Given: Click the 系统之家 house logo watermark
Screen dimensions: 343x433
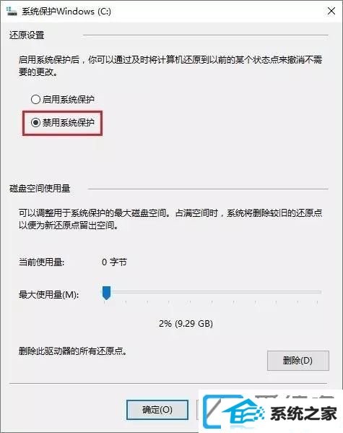Looking at the screenshot, I should [x=233, y=413].
